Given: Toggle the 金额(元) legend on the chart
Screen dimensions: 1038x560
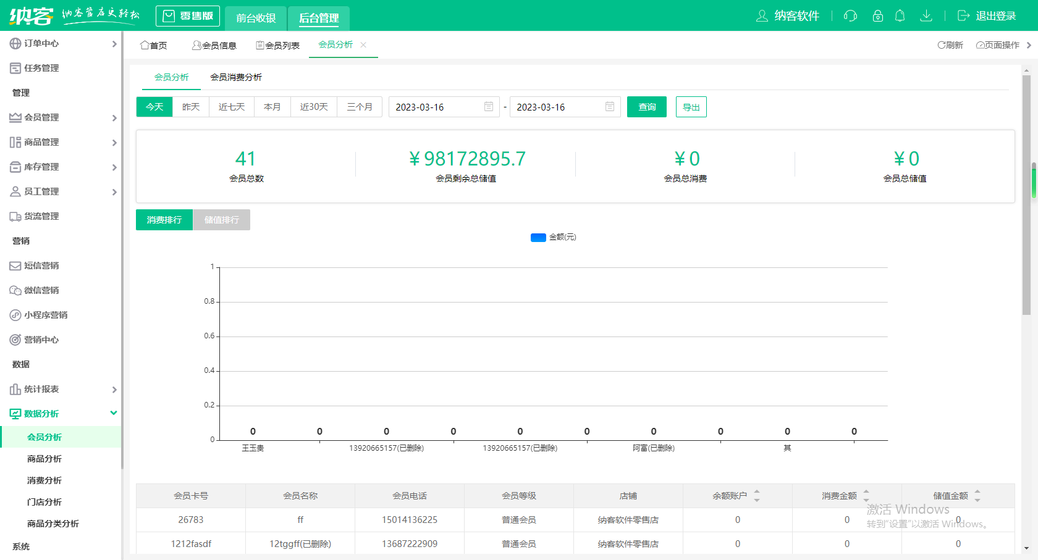Looking at the screenshot, I should [552, 237].
